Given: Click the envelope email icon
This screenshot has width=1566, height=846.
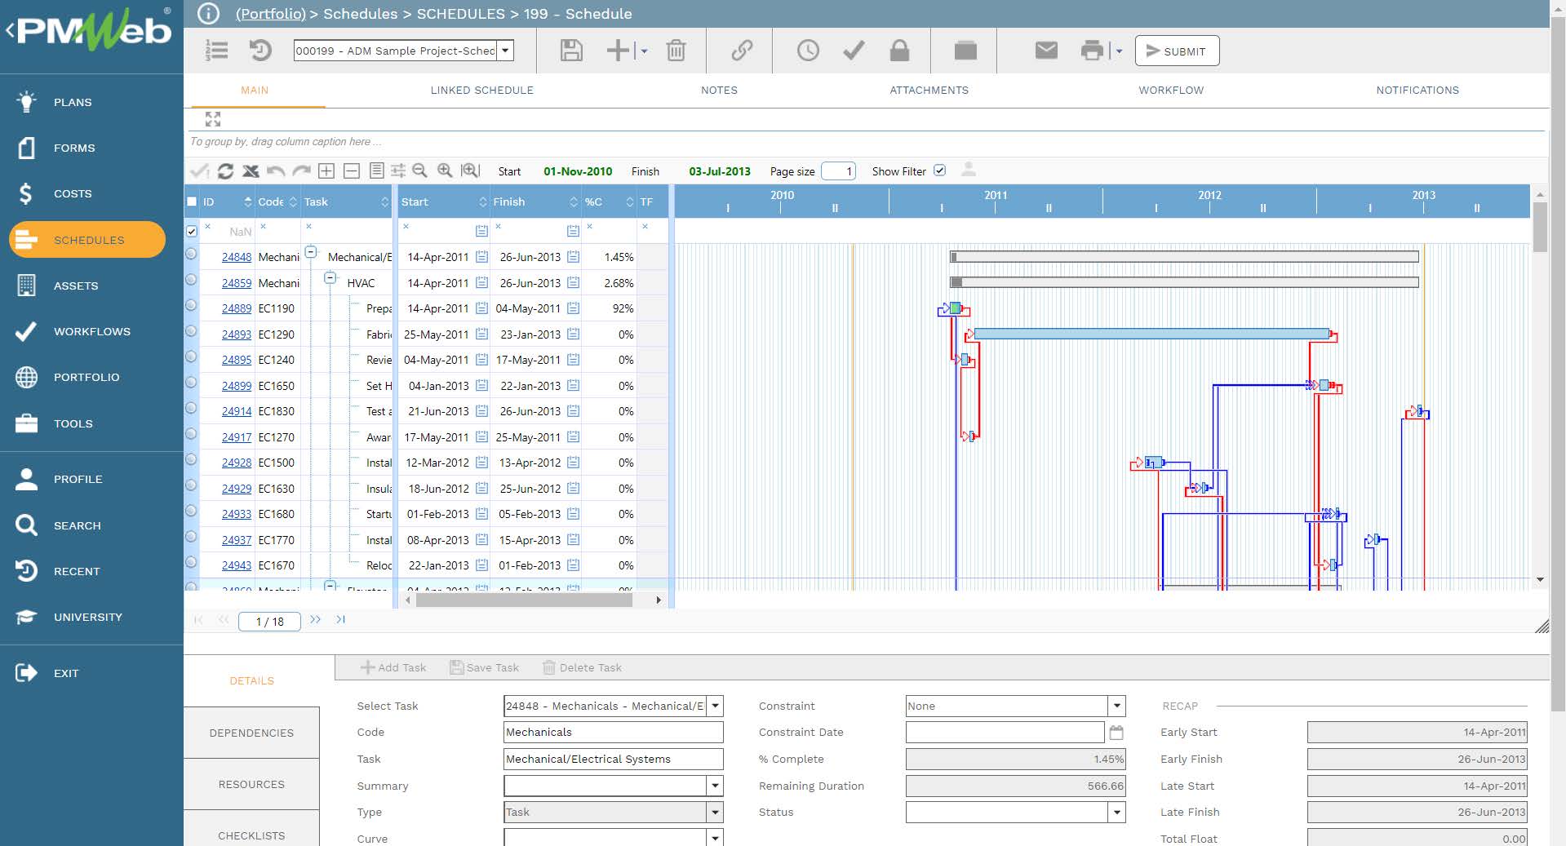Looking at the screenshot, I should (1046, 51).
